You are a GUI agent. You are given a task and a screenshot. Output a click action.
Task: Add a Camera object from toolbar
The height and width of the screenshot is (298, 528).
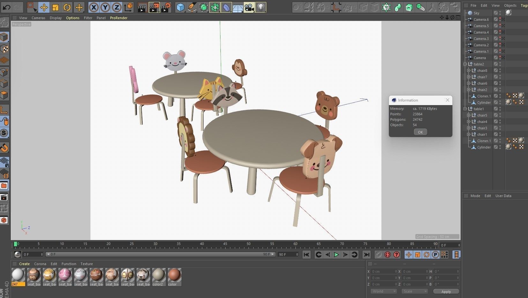point(249,7)
